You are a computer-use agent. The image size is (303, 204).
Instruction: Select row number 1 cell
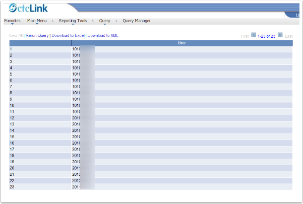(40, 49)
